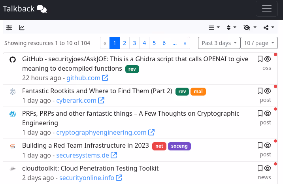Click the orange mal tag
Screen dimensions: 283x184
[198, 92]
